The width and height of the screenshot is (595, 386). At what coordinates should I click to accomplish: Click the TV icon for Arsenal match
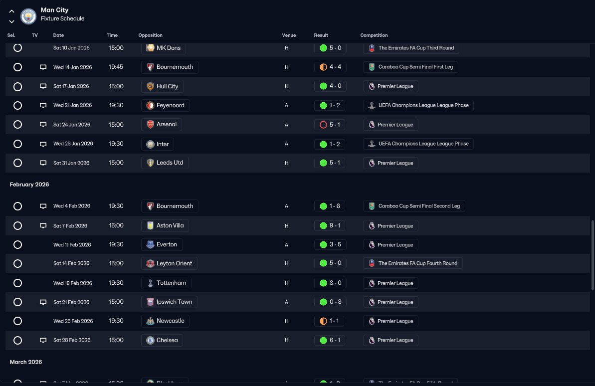pos(43,125)
